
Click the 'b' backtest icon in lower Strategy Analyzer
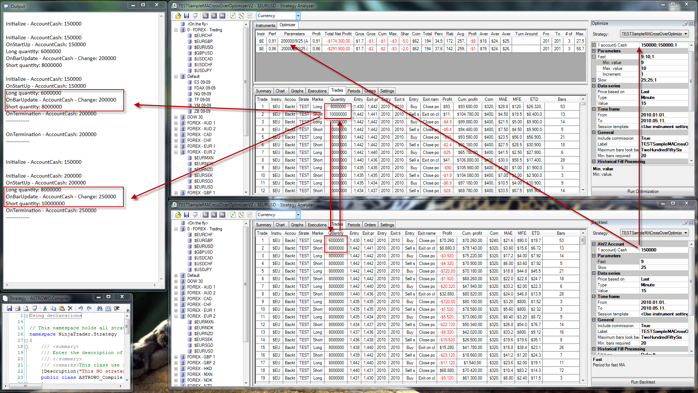pyautogui.click(x=206, y=215)
